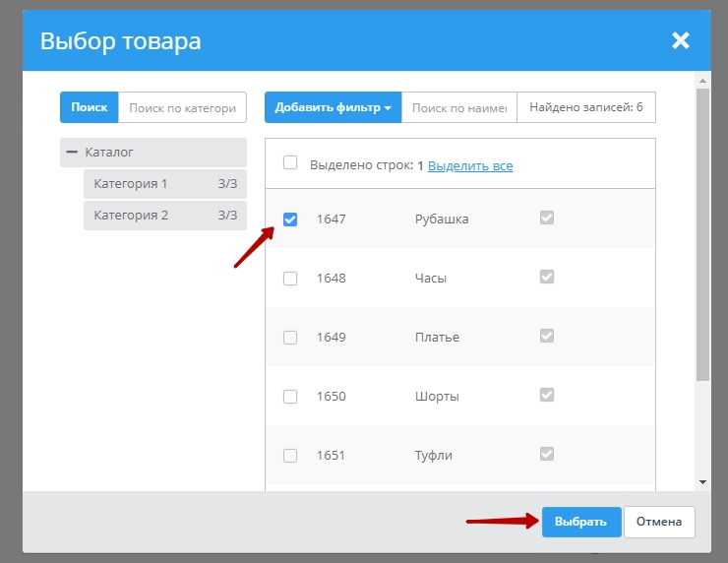Toggle the select-all header checkbox
The image size is (728, 563).
pyautogui.click(x=290, y=163)
